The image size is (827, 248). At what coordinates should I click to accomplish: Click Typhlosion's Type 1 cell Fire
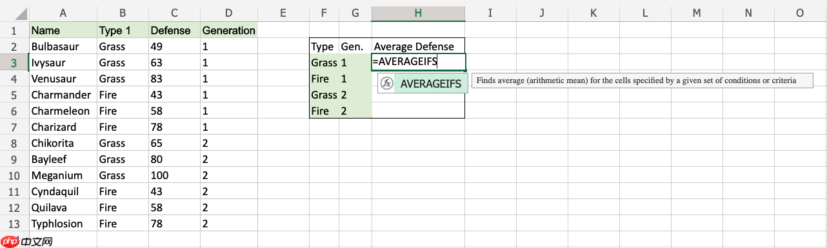pos(123,224)
